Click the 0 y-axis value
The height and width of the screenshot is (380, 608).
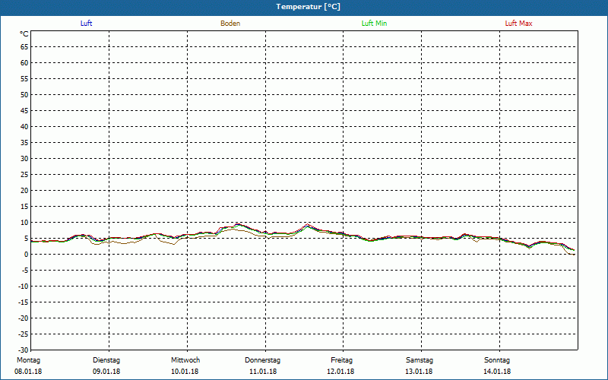click(27, 255)
